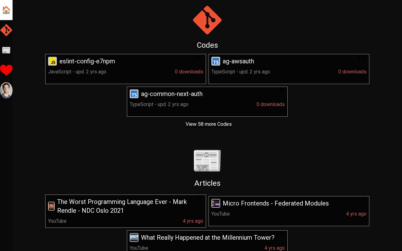The image size is (402, 251).
Task: Open the Git codes section from the sidebar
Action: coord(6,30)
